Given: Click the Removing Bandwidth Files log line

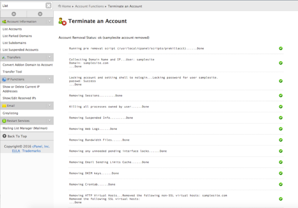Looking at the screenshot, I should 99,140.
